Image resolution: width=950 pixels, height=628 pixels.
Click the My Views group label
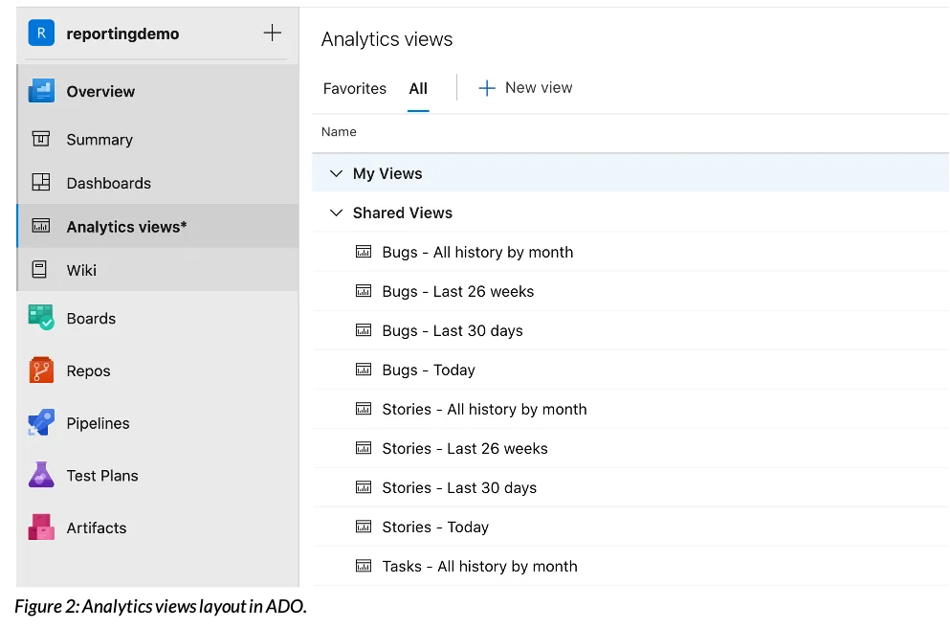(387, 173)
